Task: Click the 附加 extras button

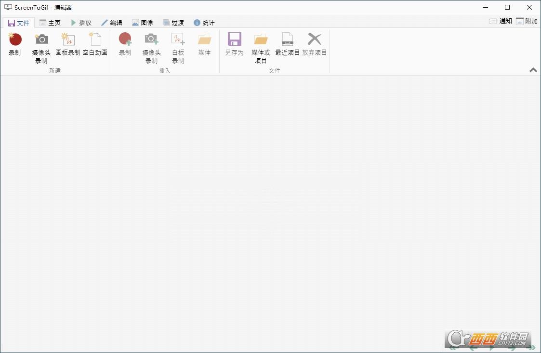Action: [x=527, y=21]
